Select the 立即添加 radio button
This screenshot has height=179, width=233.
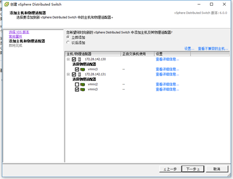68,37
